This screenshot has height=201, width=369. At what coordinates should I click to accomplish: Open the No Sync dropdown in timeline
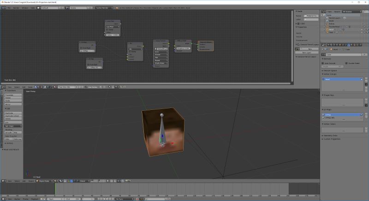point(124,199)
